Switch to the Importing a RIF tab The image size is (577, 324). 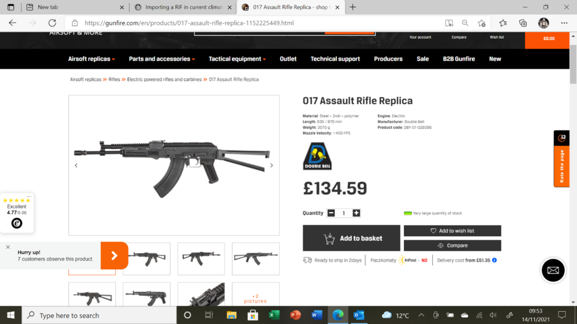pos(183,7)
